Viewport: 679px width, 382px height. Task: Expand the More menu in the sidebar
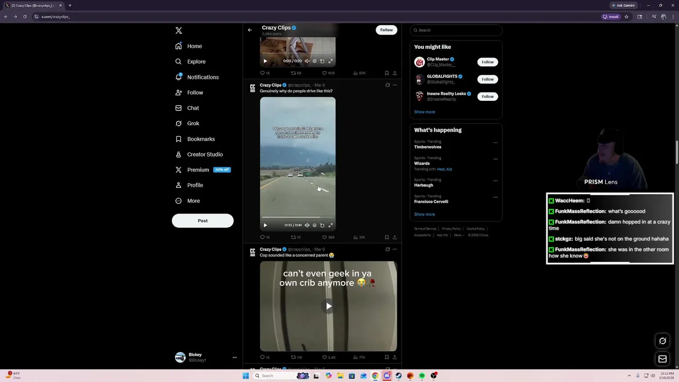click(x=187, y=201)
